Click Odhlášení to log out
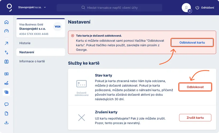219x133 pixels. 208,8
